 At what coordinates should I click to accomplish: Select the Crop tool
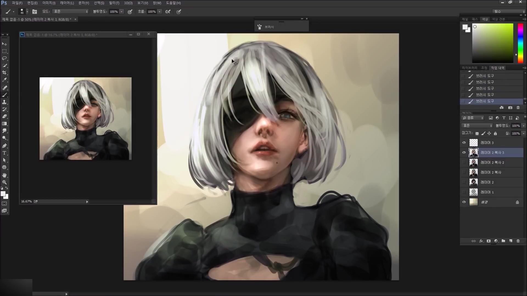tap(4, 73)
